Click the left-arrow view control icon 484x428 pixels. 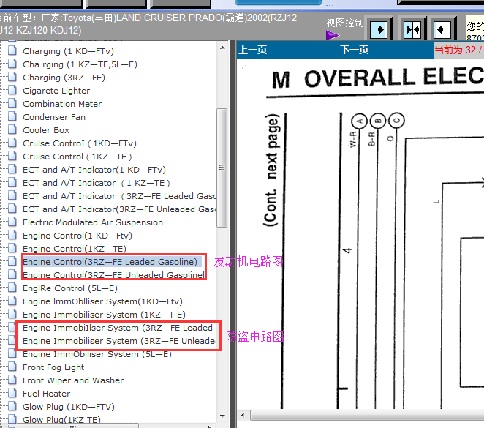442,30
